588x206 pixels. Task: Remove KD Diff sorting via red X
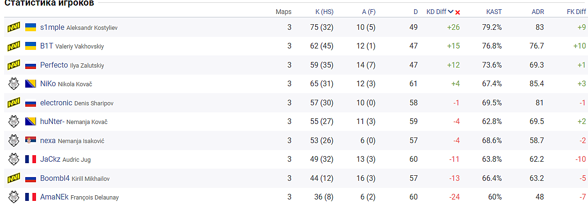[458, 12]
